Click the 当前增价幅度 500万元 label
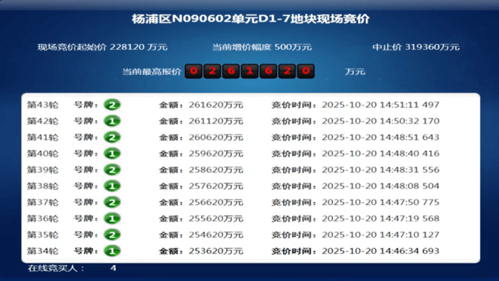This screenshot has height=281, width=499. click(x=262, y=47)
